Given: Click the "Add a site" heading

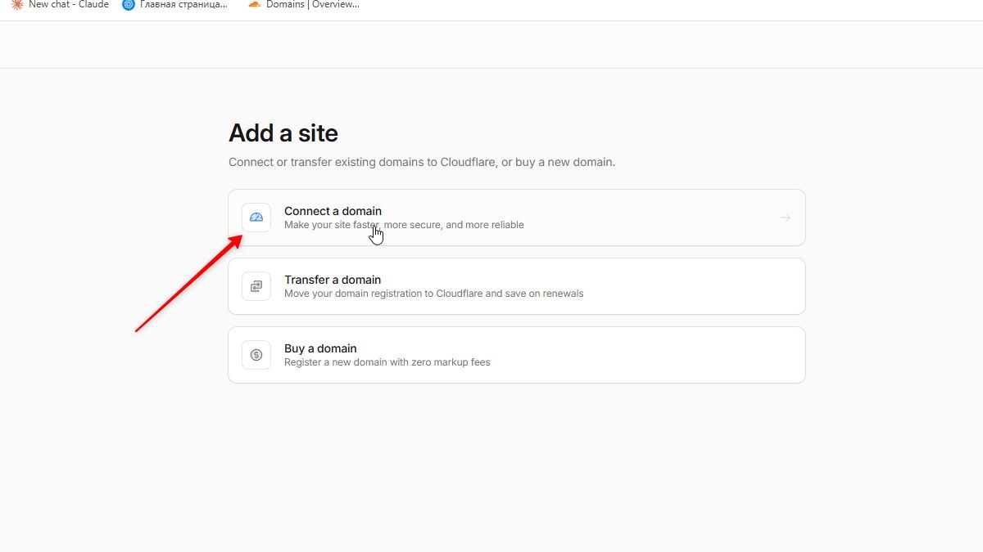Looking at the screenshot, I should tap(283, 133).
